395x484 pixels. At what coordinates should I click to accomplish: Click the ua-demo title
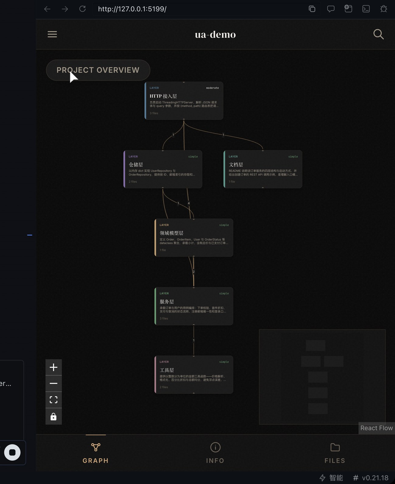click(x=215, y=34)
